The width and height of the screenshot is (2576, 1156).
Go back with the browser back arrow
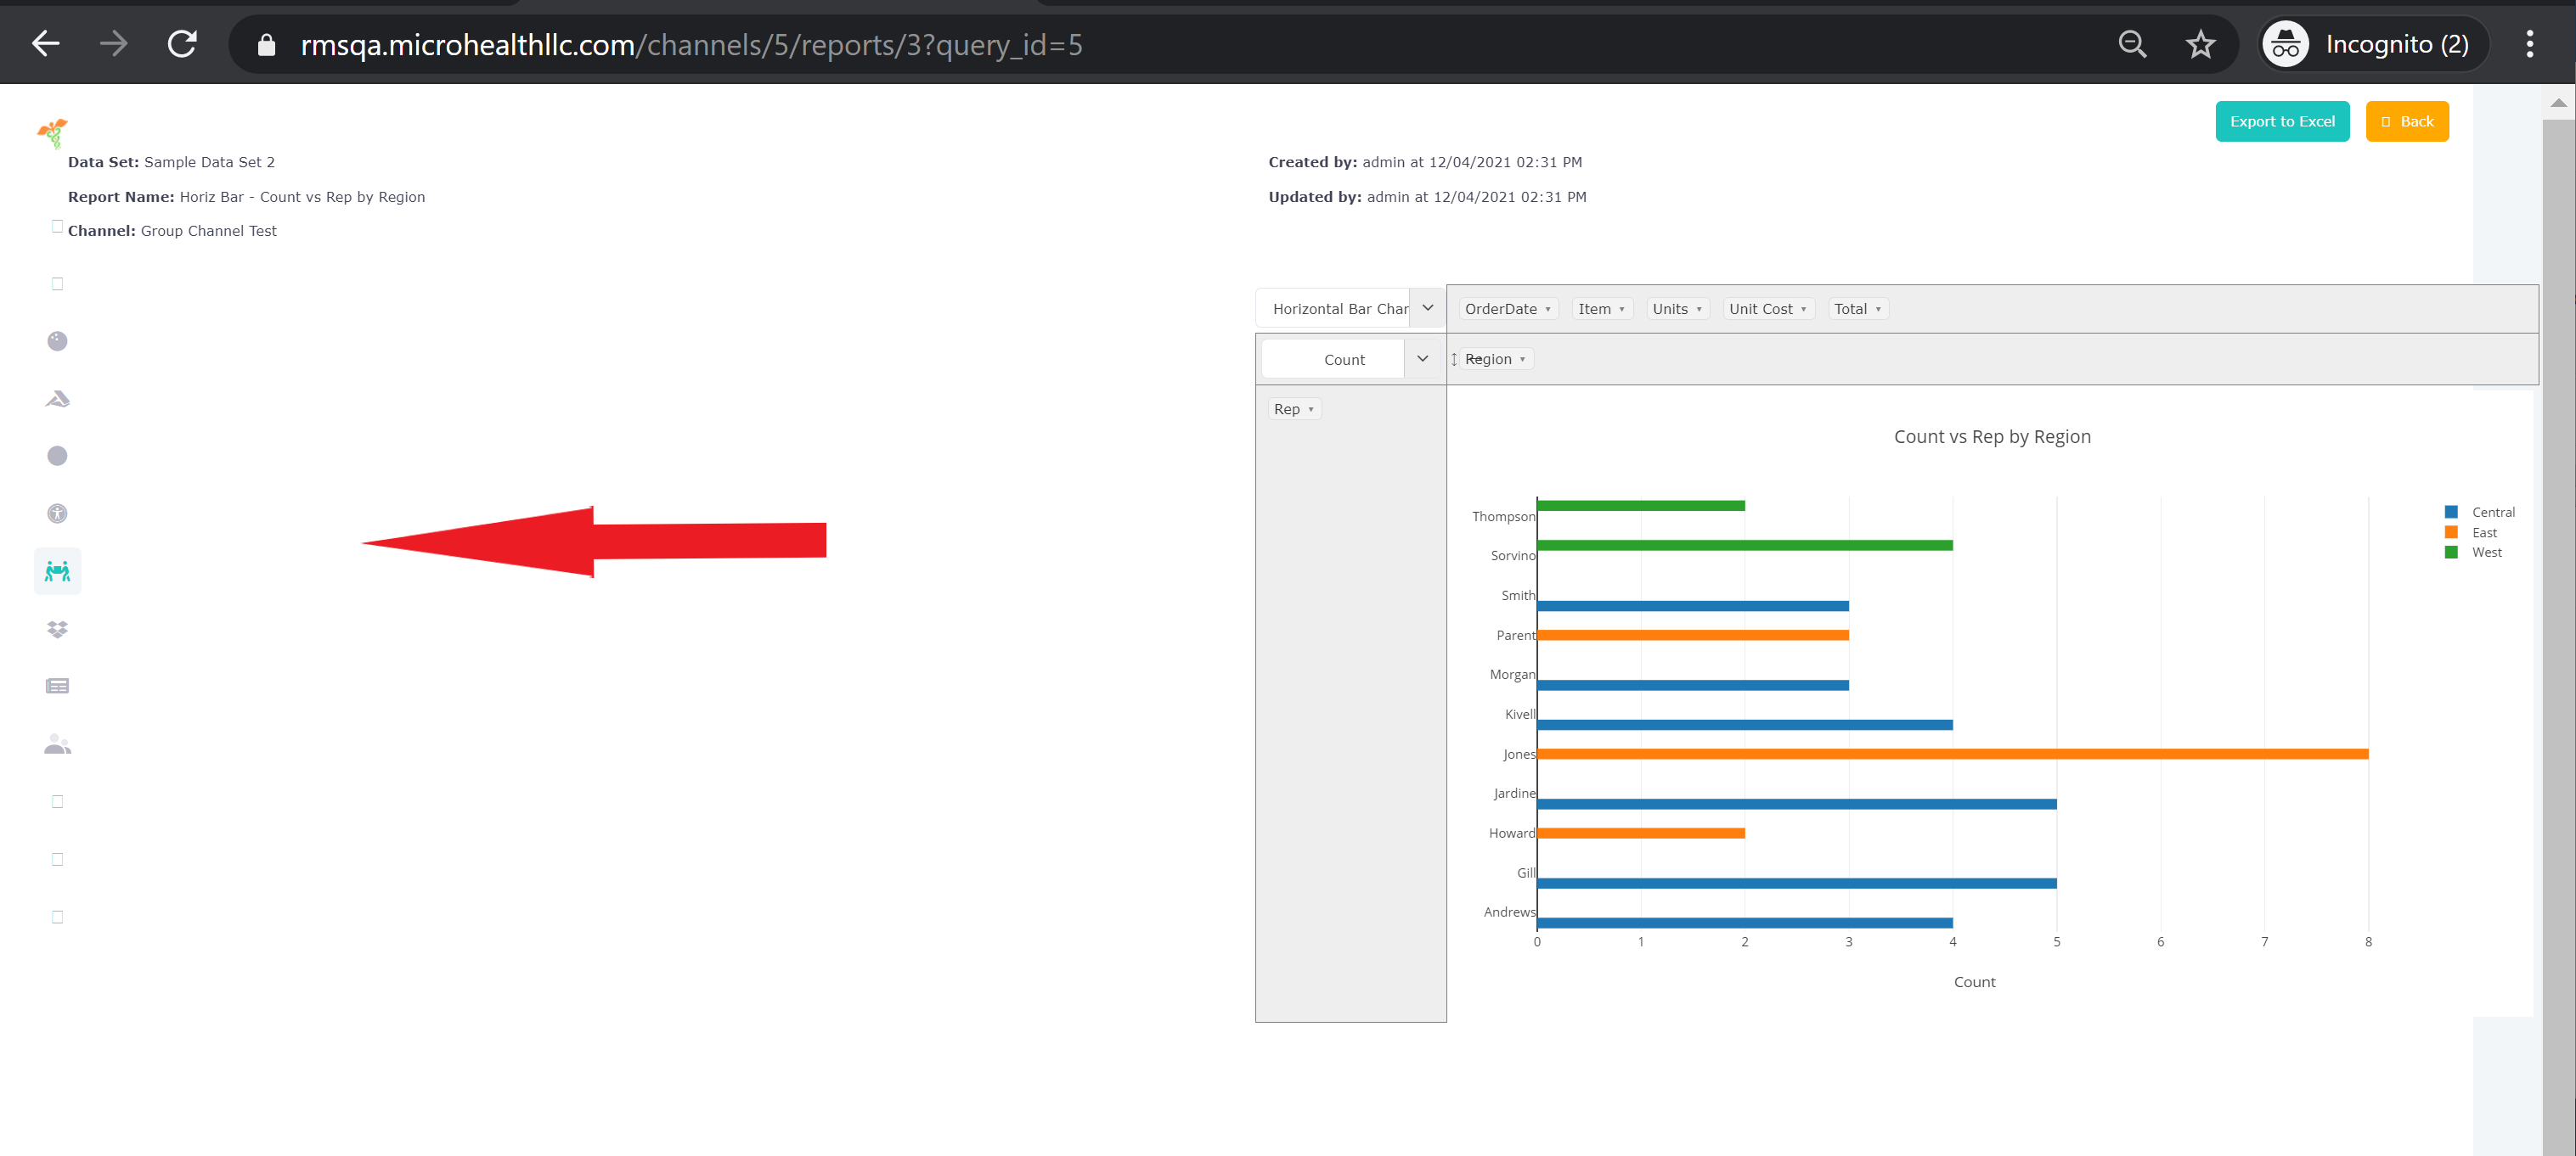[x=45, y=43]
